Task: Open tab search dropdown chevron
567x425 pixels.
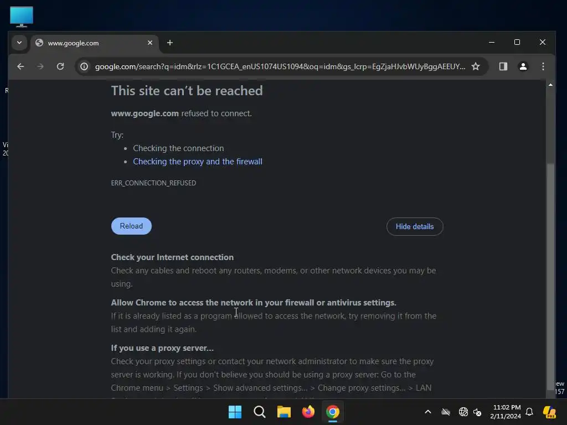Action: point(19,43)
